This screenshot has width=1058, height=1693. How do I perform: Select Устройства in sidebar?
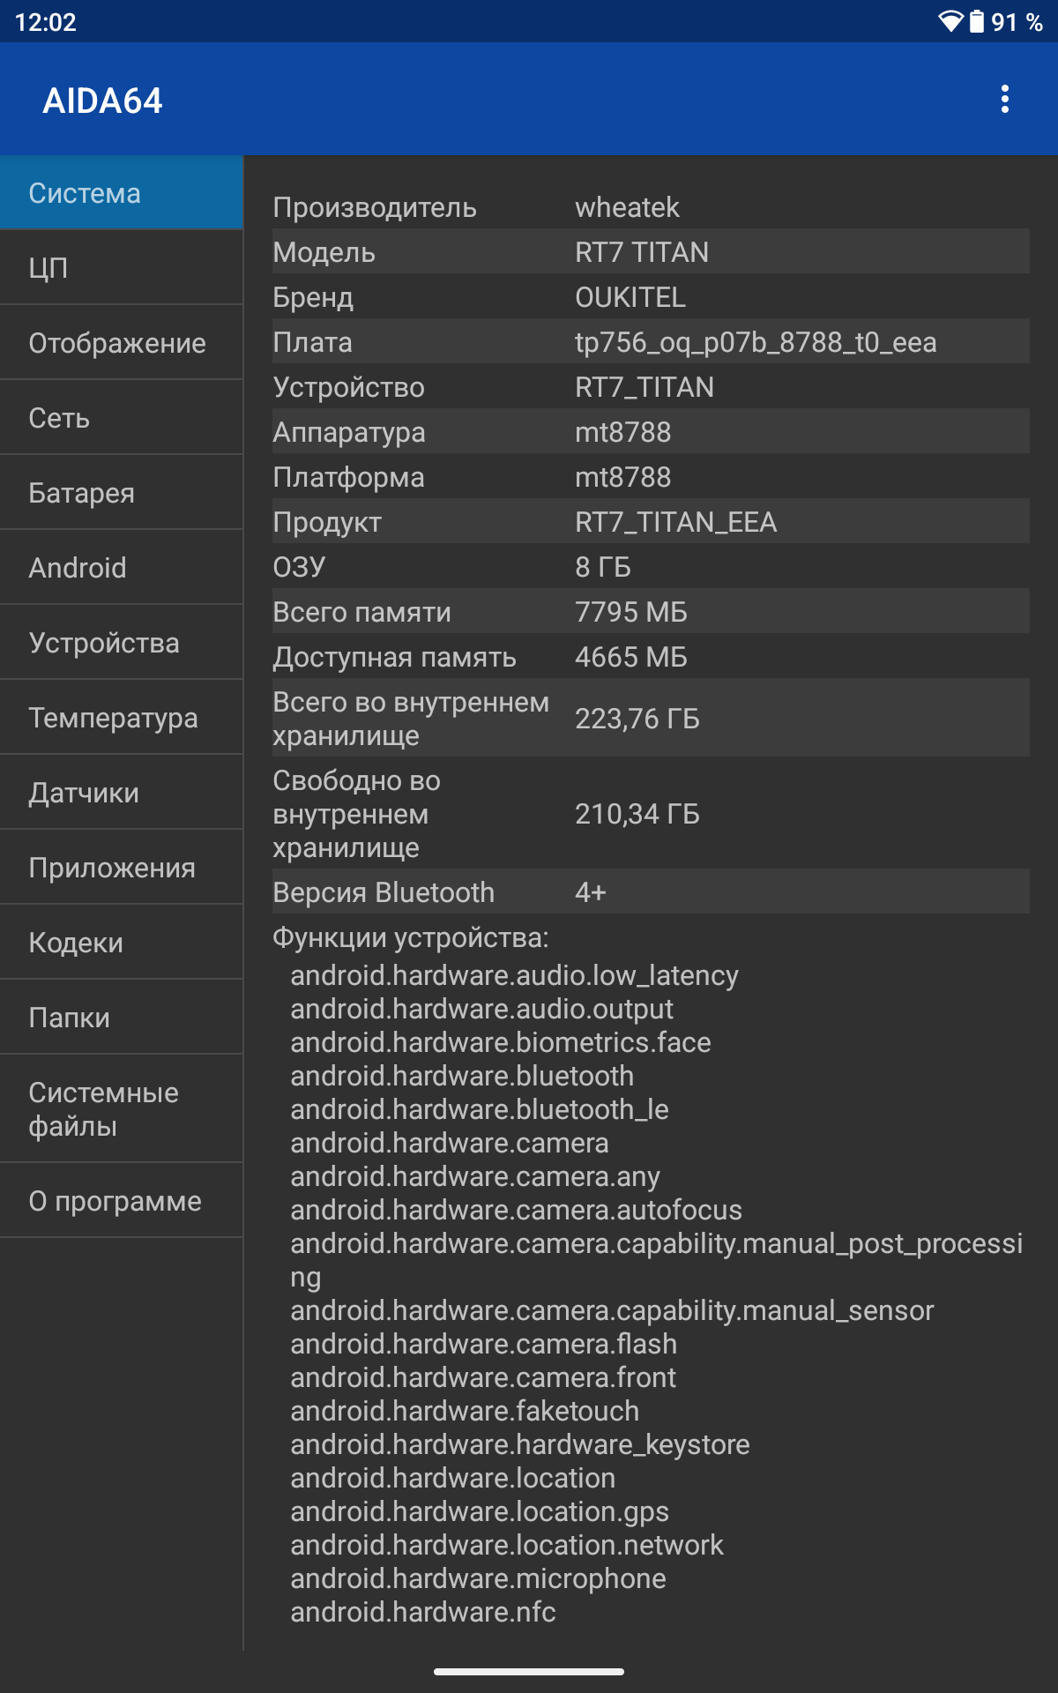coord(122,643)
